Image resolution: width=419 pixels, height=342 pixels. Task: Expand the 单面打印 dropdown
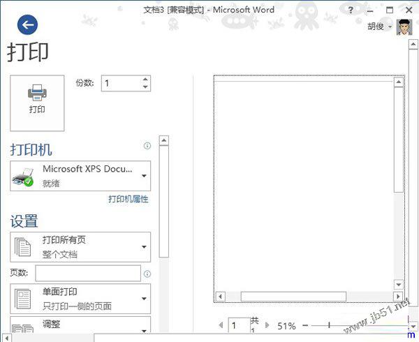(x=80, y=299)
